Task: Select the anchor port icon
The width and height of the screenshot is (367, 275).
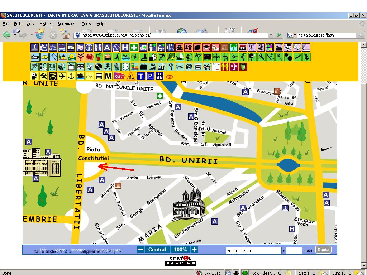Action: tap(71, 76)
